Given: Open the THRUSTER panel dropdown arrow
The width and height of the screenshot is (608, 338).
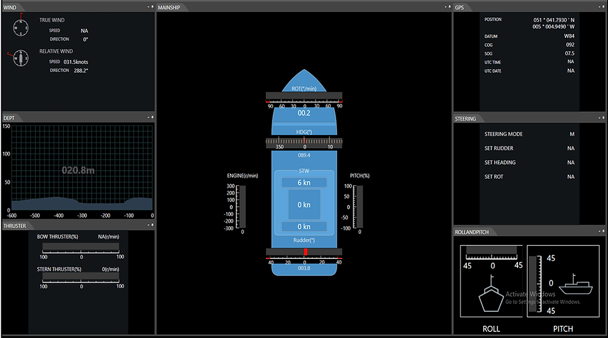Looking at the screenshot, I should pos(148,225).
